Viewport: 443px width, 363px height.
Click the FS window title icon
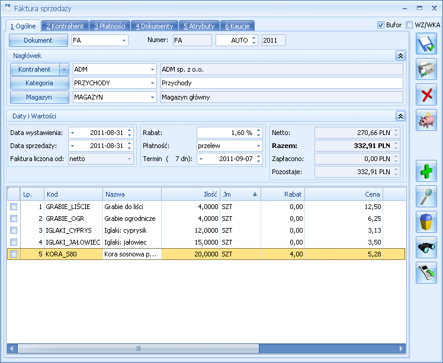7,7
